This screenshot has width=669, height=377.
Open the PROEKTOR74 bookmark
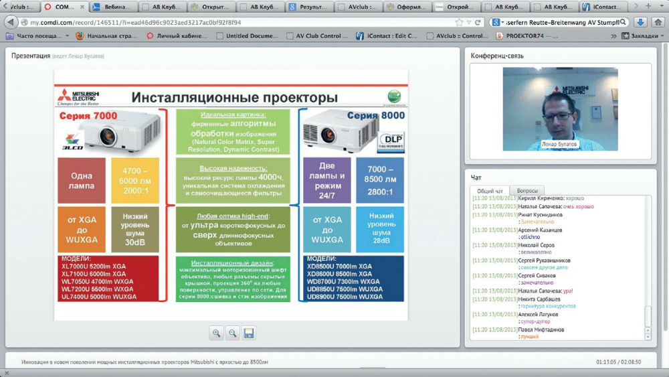pyautogui.click(x=527, y=36)
